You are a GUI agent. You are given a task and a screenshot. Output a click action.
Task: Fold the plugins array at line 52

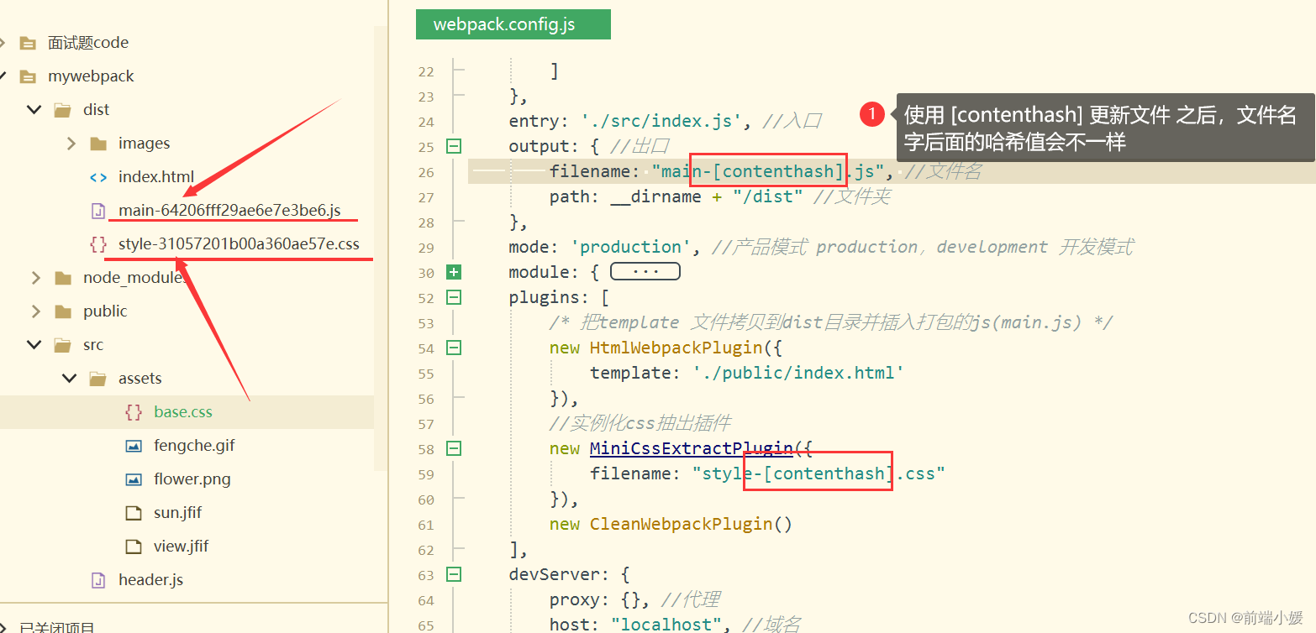[x=454, y=297]
